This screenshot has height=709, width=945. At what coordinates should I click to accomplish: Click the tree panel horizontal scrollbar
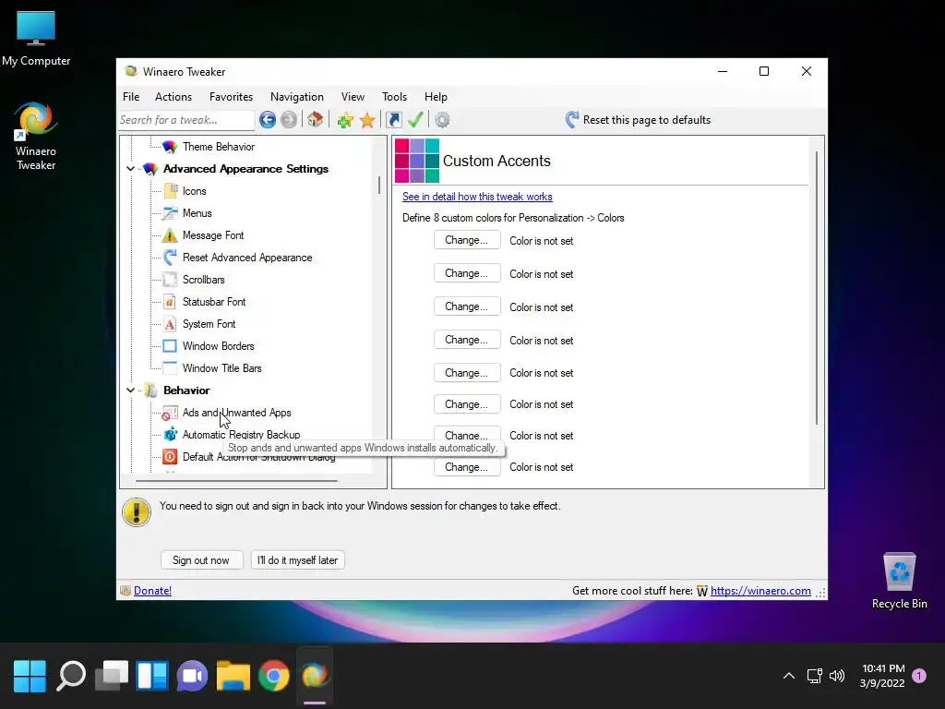[x=236, y=481]
